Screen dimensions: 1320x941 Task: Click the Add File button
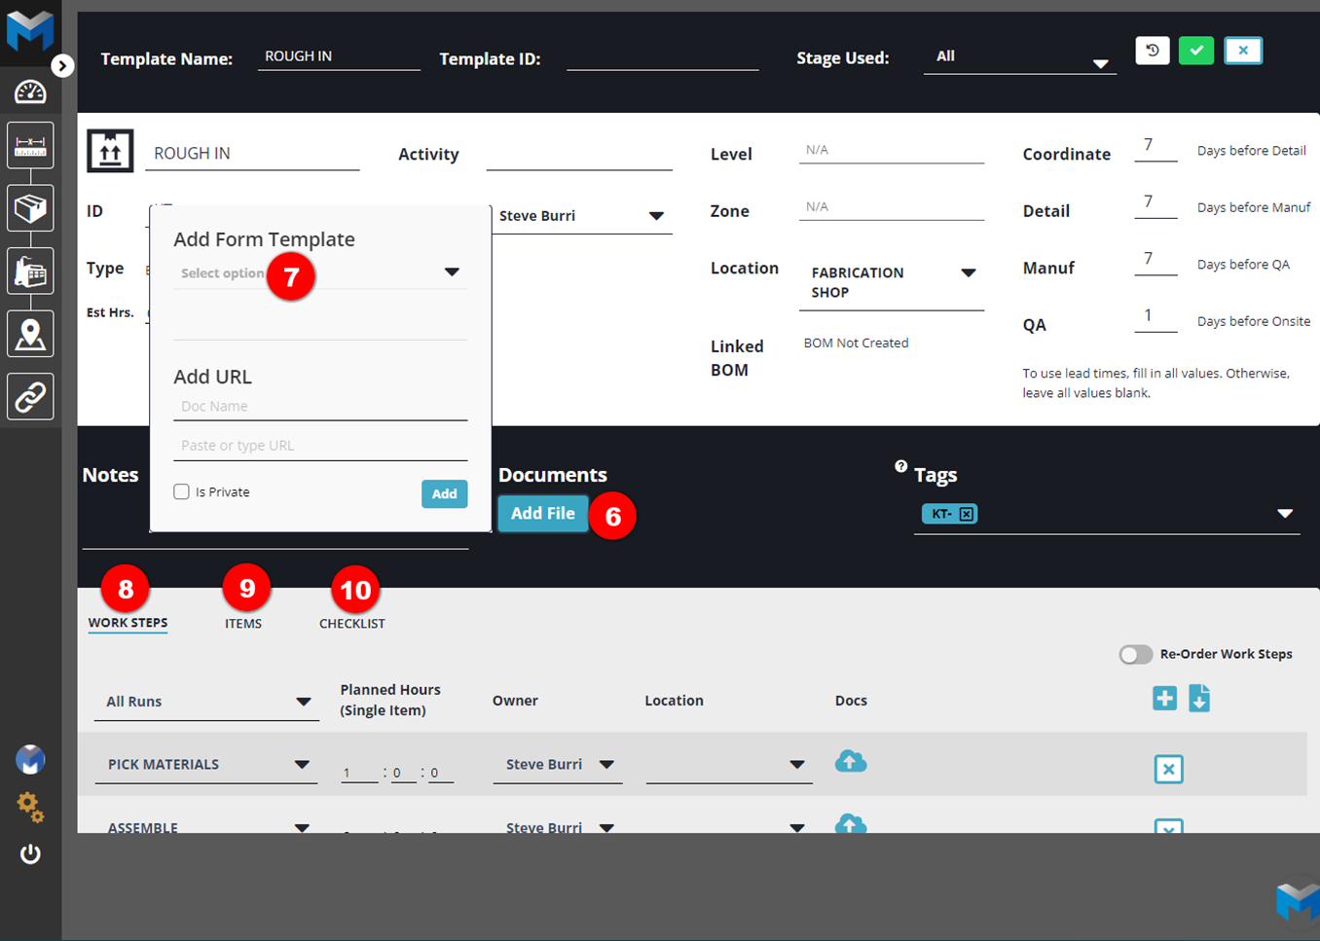pyautogui.click(x=542, y=513)
